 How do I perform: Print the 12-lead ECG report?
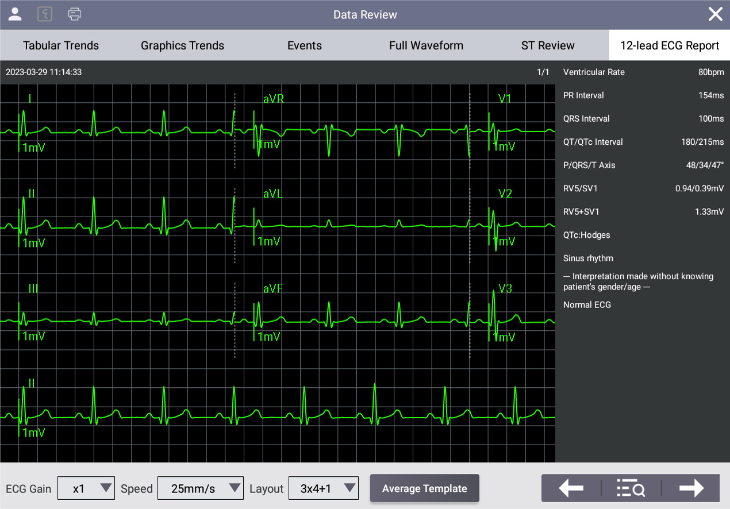pyautogui.click(x=75, y=14)
